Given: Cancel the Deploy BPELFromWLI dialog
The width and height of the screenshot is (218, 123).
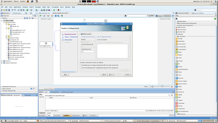Looking at the screenshot, I should tap(127, 74).
